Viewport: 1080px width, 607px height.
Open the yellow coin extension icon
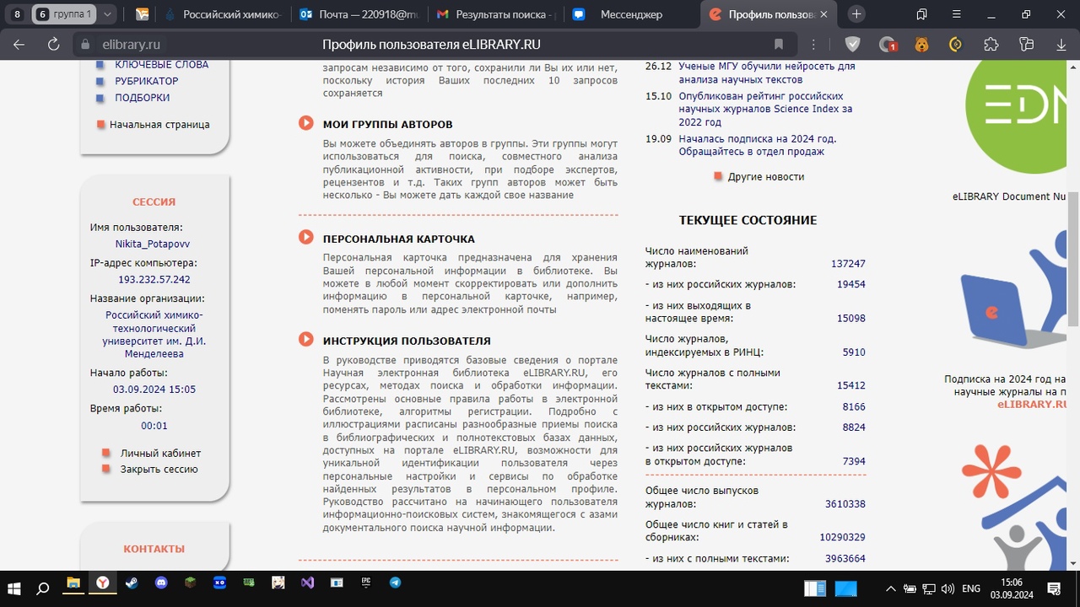[x=956, y=45]
